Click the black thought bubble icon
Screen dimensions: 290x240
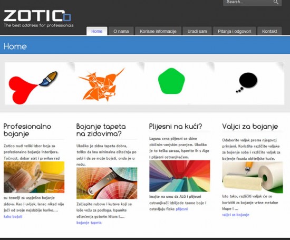[x=247, y=82]
